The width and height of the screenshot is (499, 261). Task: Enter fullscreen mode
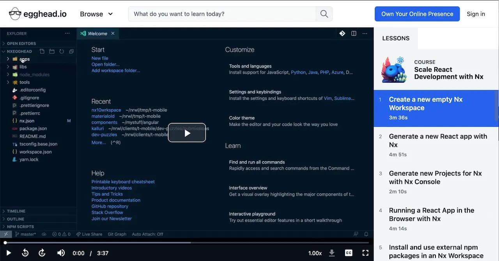point(365,253)
